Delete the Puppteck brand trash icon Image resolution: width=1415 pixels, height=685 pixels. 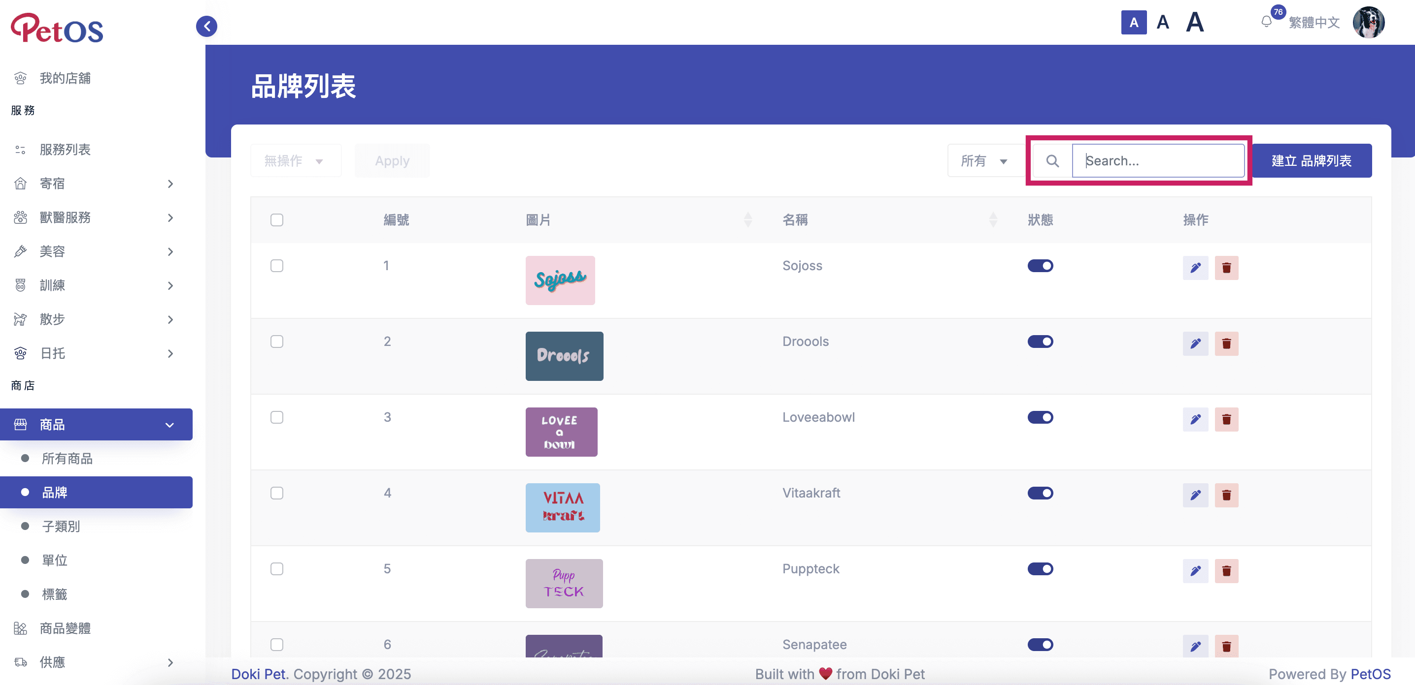[x=1227, y=570]
